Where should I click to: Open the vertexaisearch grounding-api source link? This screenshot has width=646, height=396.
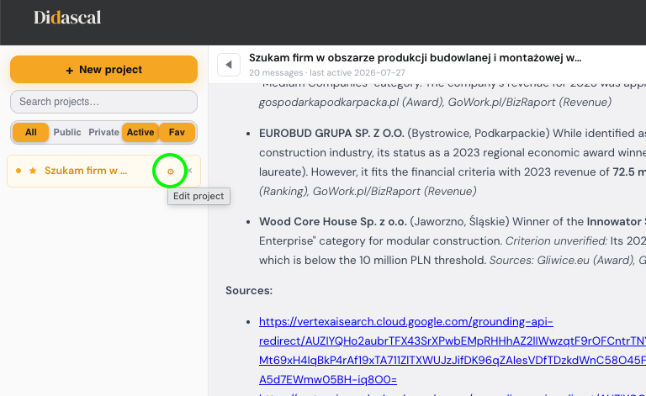click(x=453, y=351)
